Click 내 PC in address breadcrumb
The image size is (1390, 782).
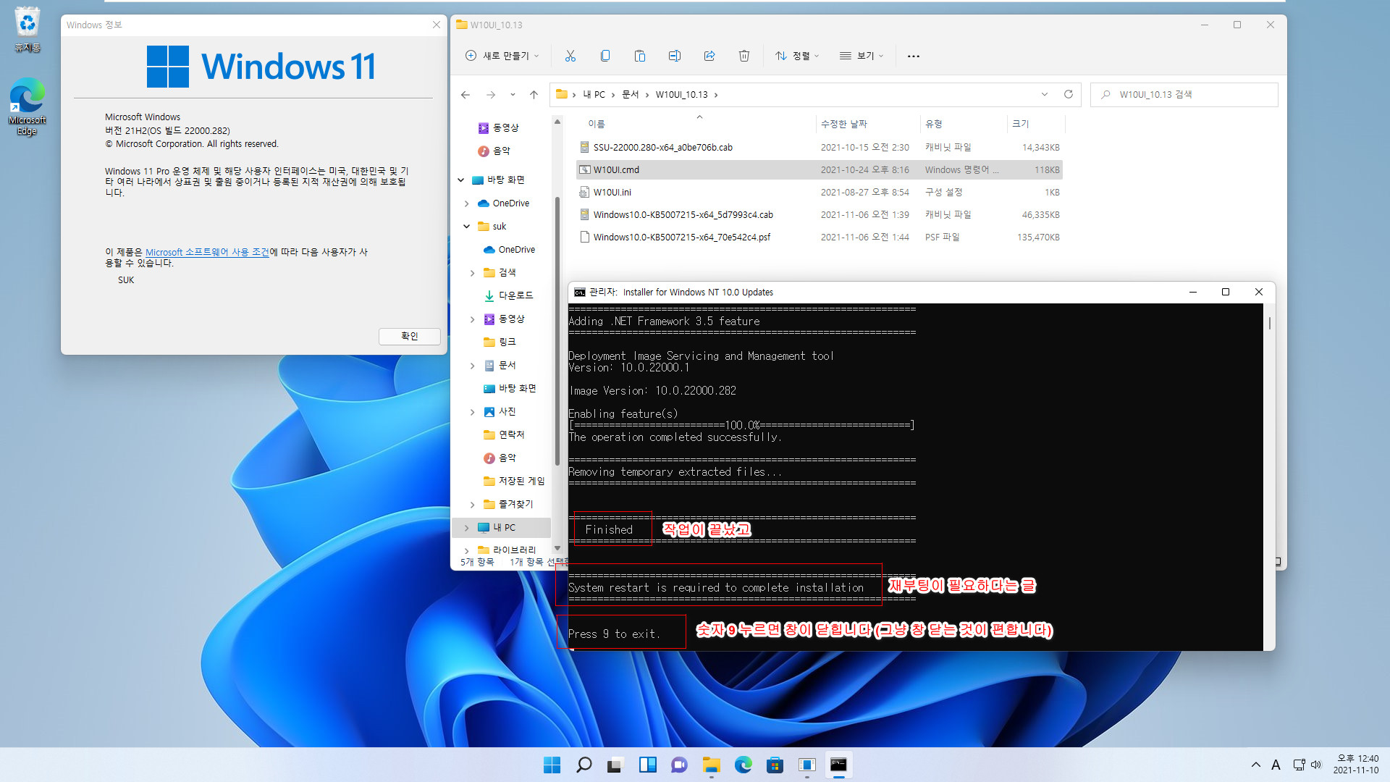(594, 95)
